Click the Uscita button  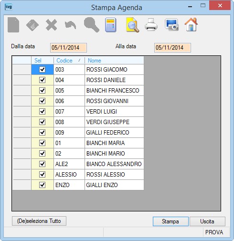(x=207, y=221)
